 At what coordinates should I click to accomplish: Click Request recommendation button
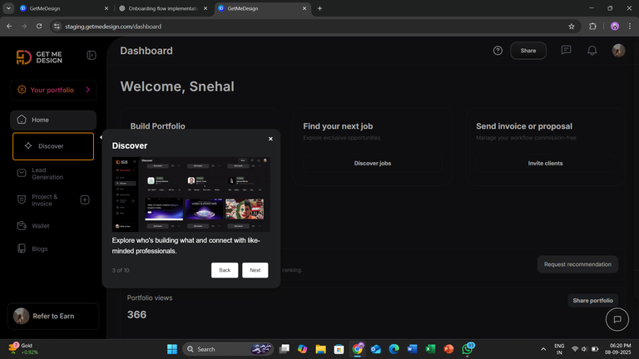tap(577, 264)
